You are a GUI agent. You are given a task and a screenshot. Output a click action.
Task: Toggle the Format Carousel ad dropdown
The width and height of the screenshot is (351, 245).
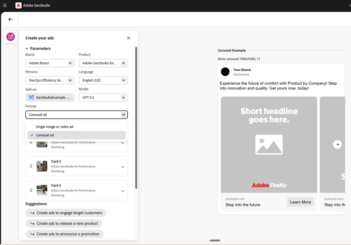(77, 115)
